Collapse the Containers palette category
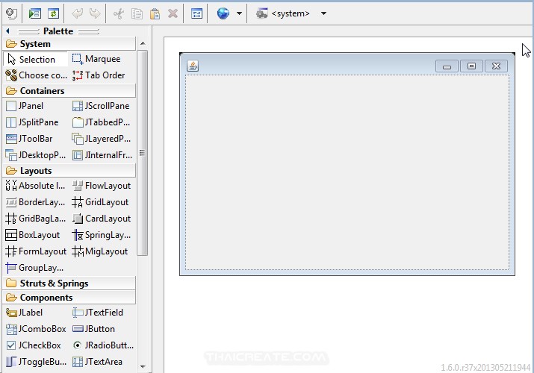The height and width of the screenshot is (373, 534). [69, 91]
